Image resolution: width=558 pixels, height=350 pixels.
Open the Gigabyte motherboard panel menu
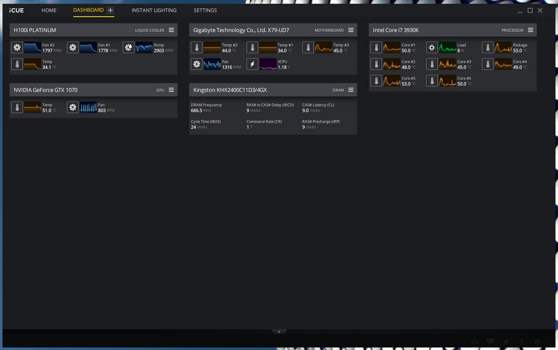pos(351,30)
